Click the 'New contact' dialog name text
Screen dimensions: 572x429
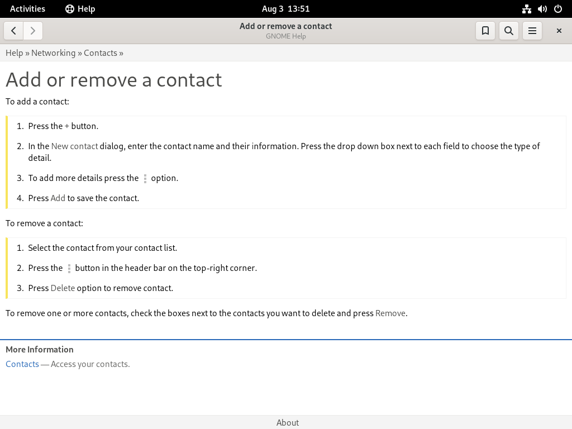(x=74, y=146)
